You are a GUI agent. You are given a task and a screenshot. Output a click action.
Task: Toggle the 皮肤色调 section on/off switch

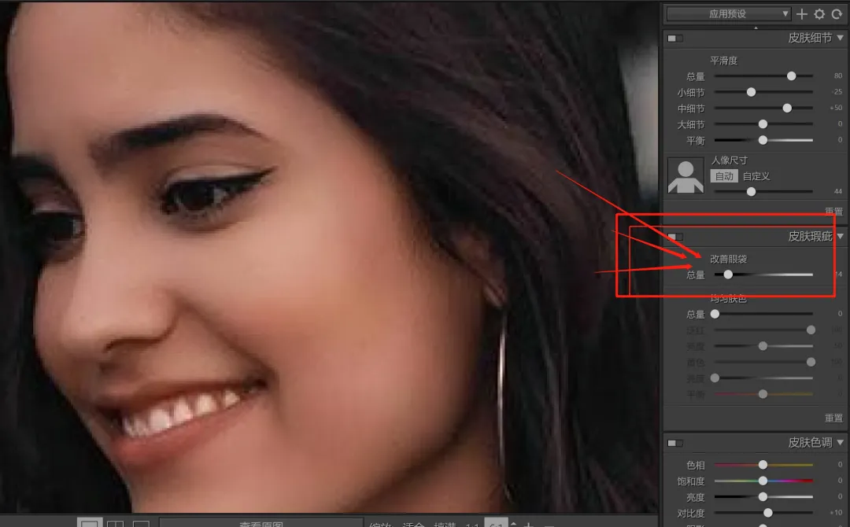point(675,443)
